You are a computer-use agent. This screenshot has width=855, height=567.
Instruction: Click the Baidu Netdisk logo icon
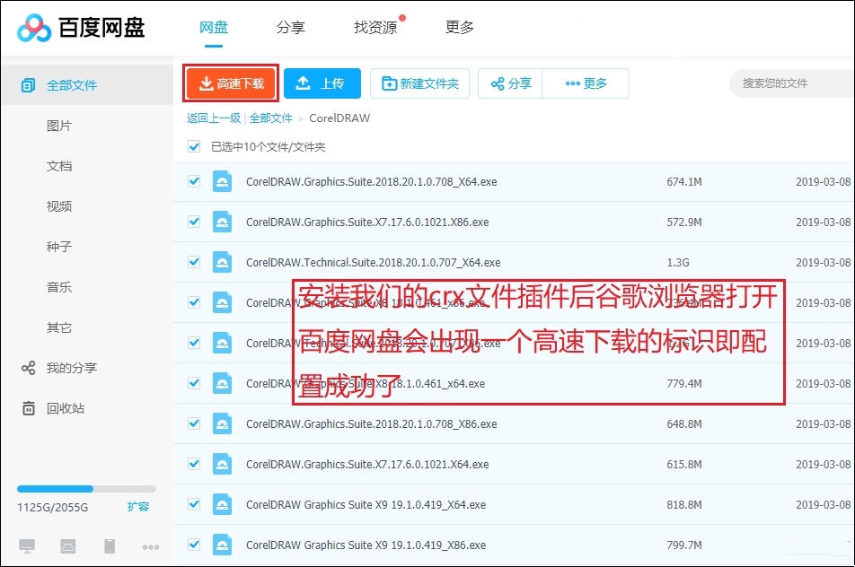(x=34, y=28)
